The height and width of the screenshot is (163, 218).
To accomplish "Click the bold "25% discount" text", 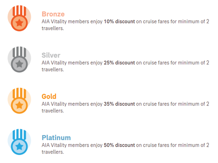I will tap(119, 62).
